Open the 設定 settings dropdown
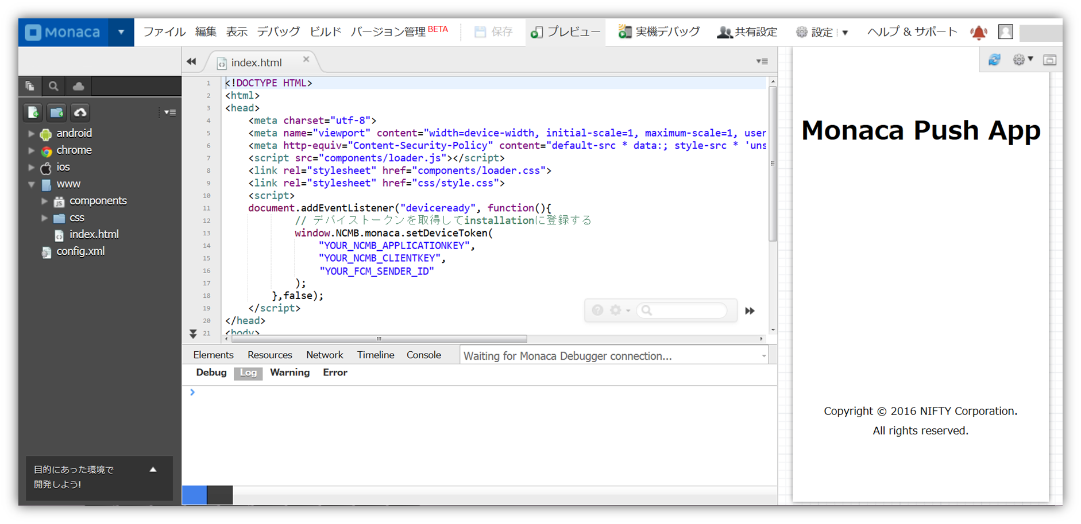This screenshot has height=524, width=1081. point(821,32)
